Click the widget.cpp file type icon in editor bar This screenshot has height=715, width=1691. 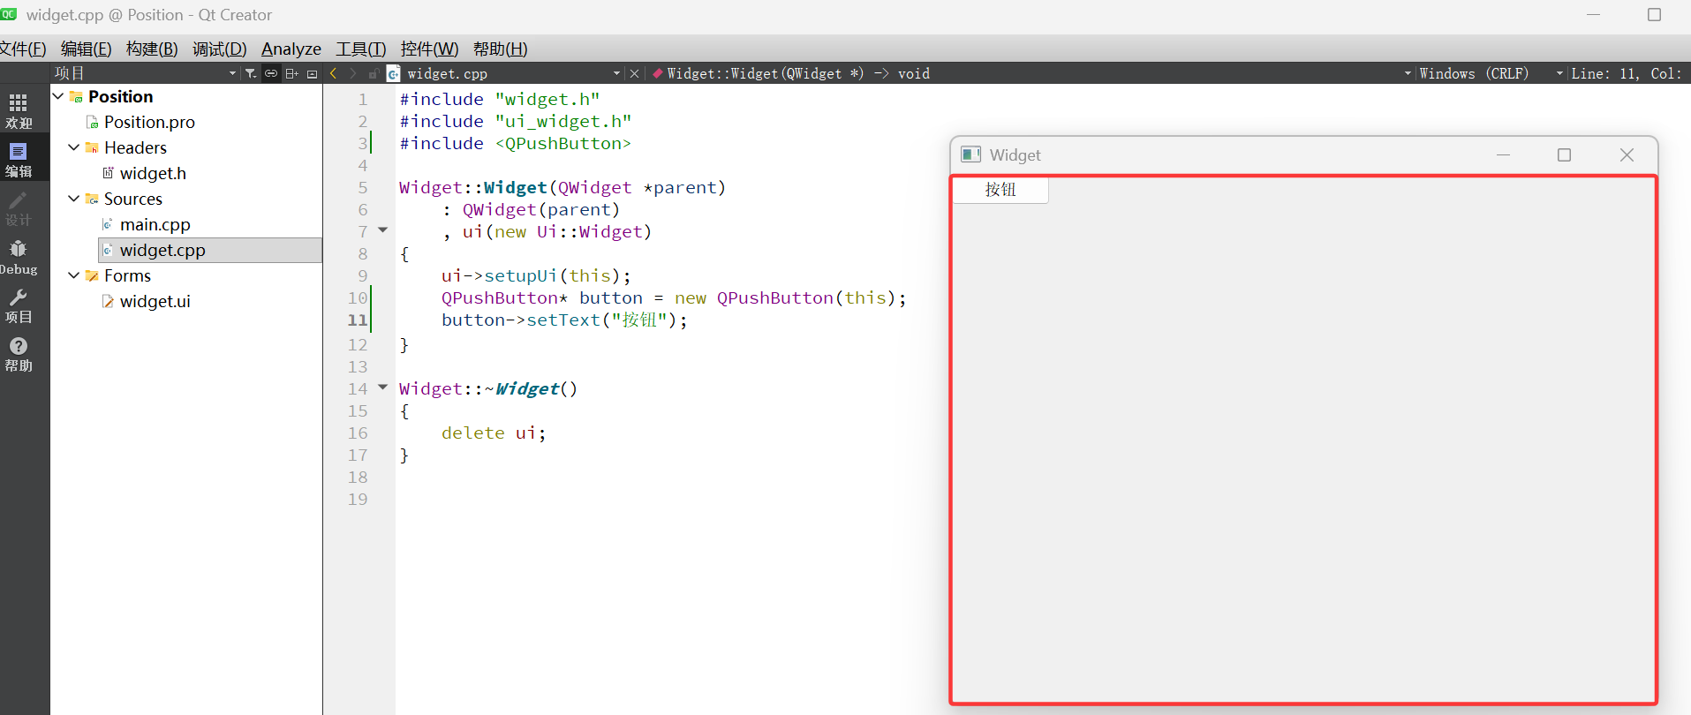(394, 73)
